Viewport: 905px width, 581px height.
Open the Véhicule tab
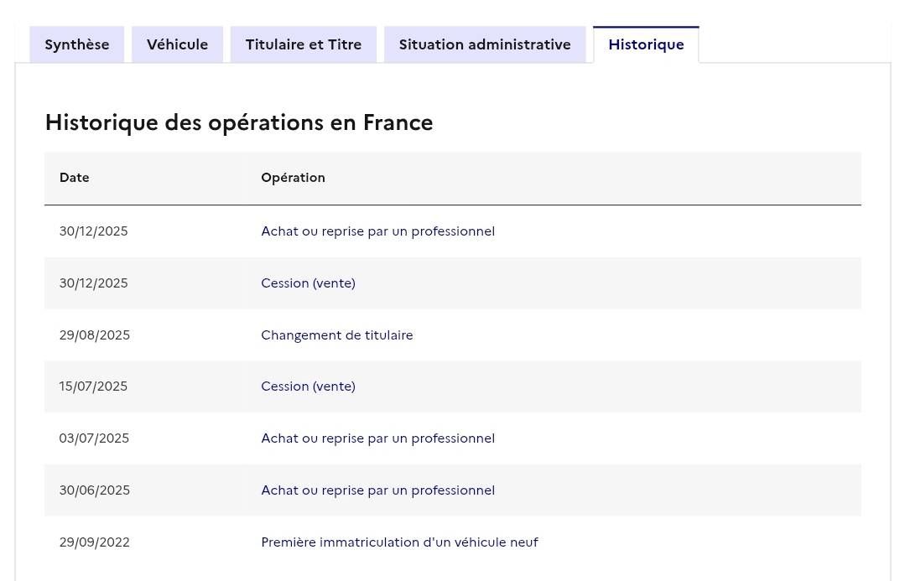pos(177,44)
